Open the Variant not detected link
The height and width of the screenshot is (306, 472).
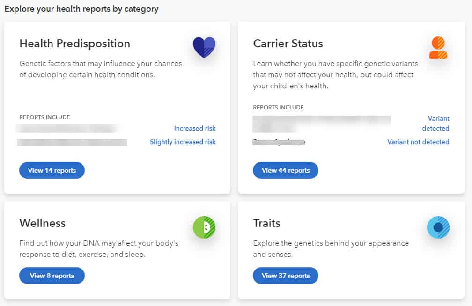(x=418, y=142)
